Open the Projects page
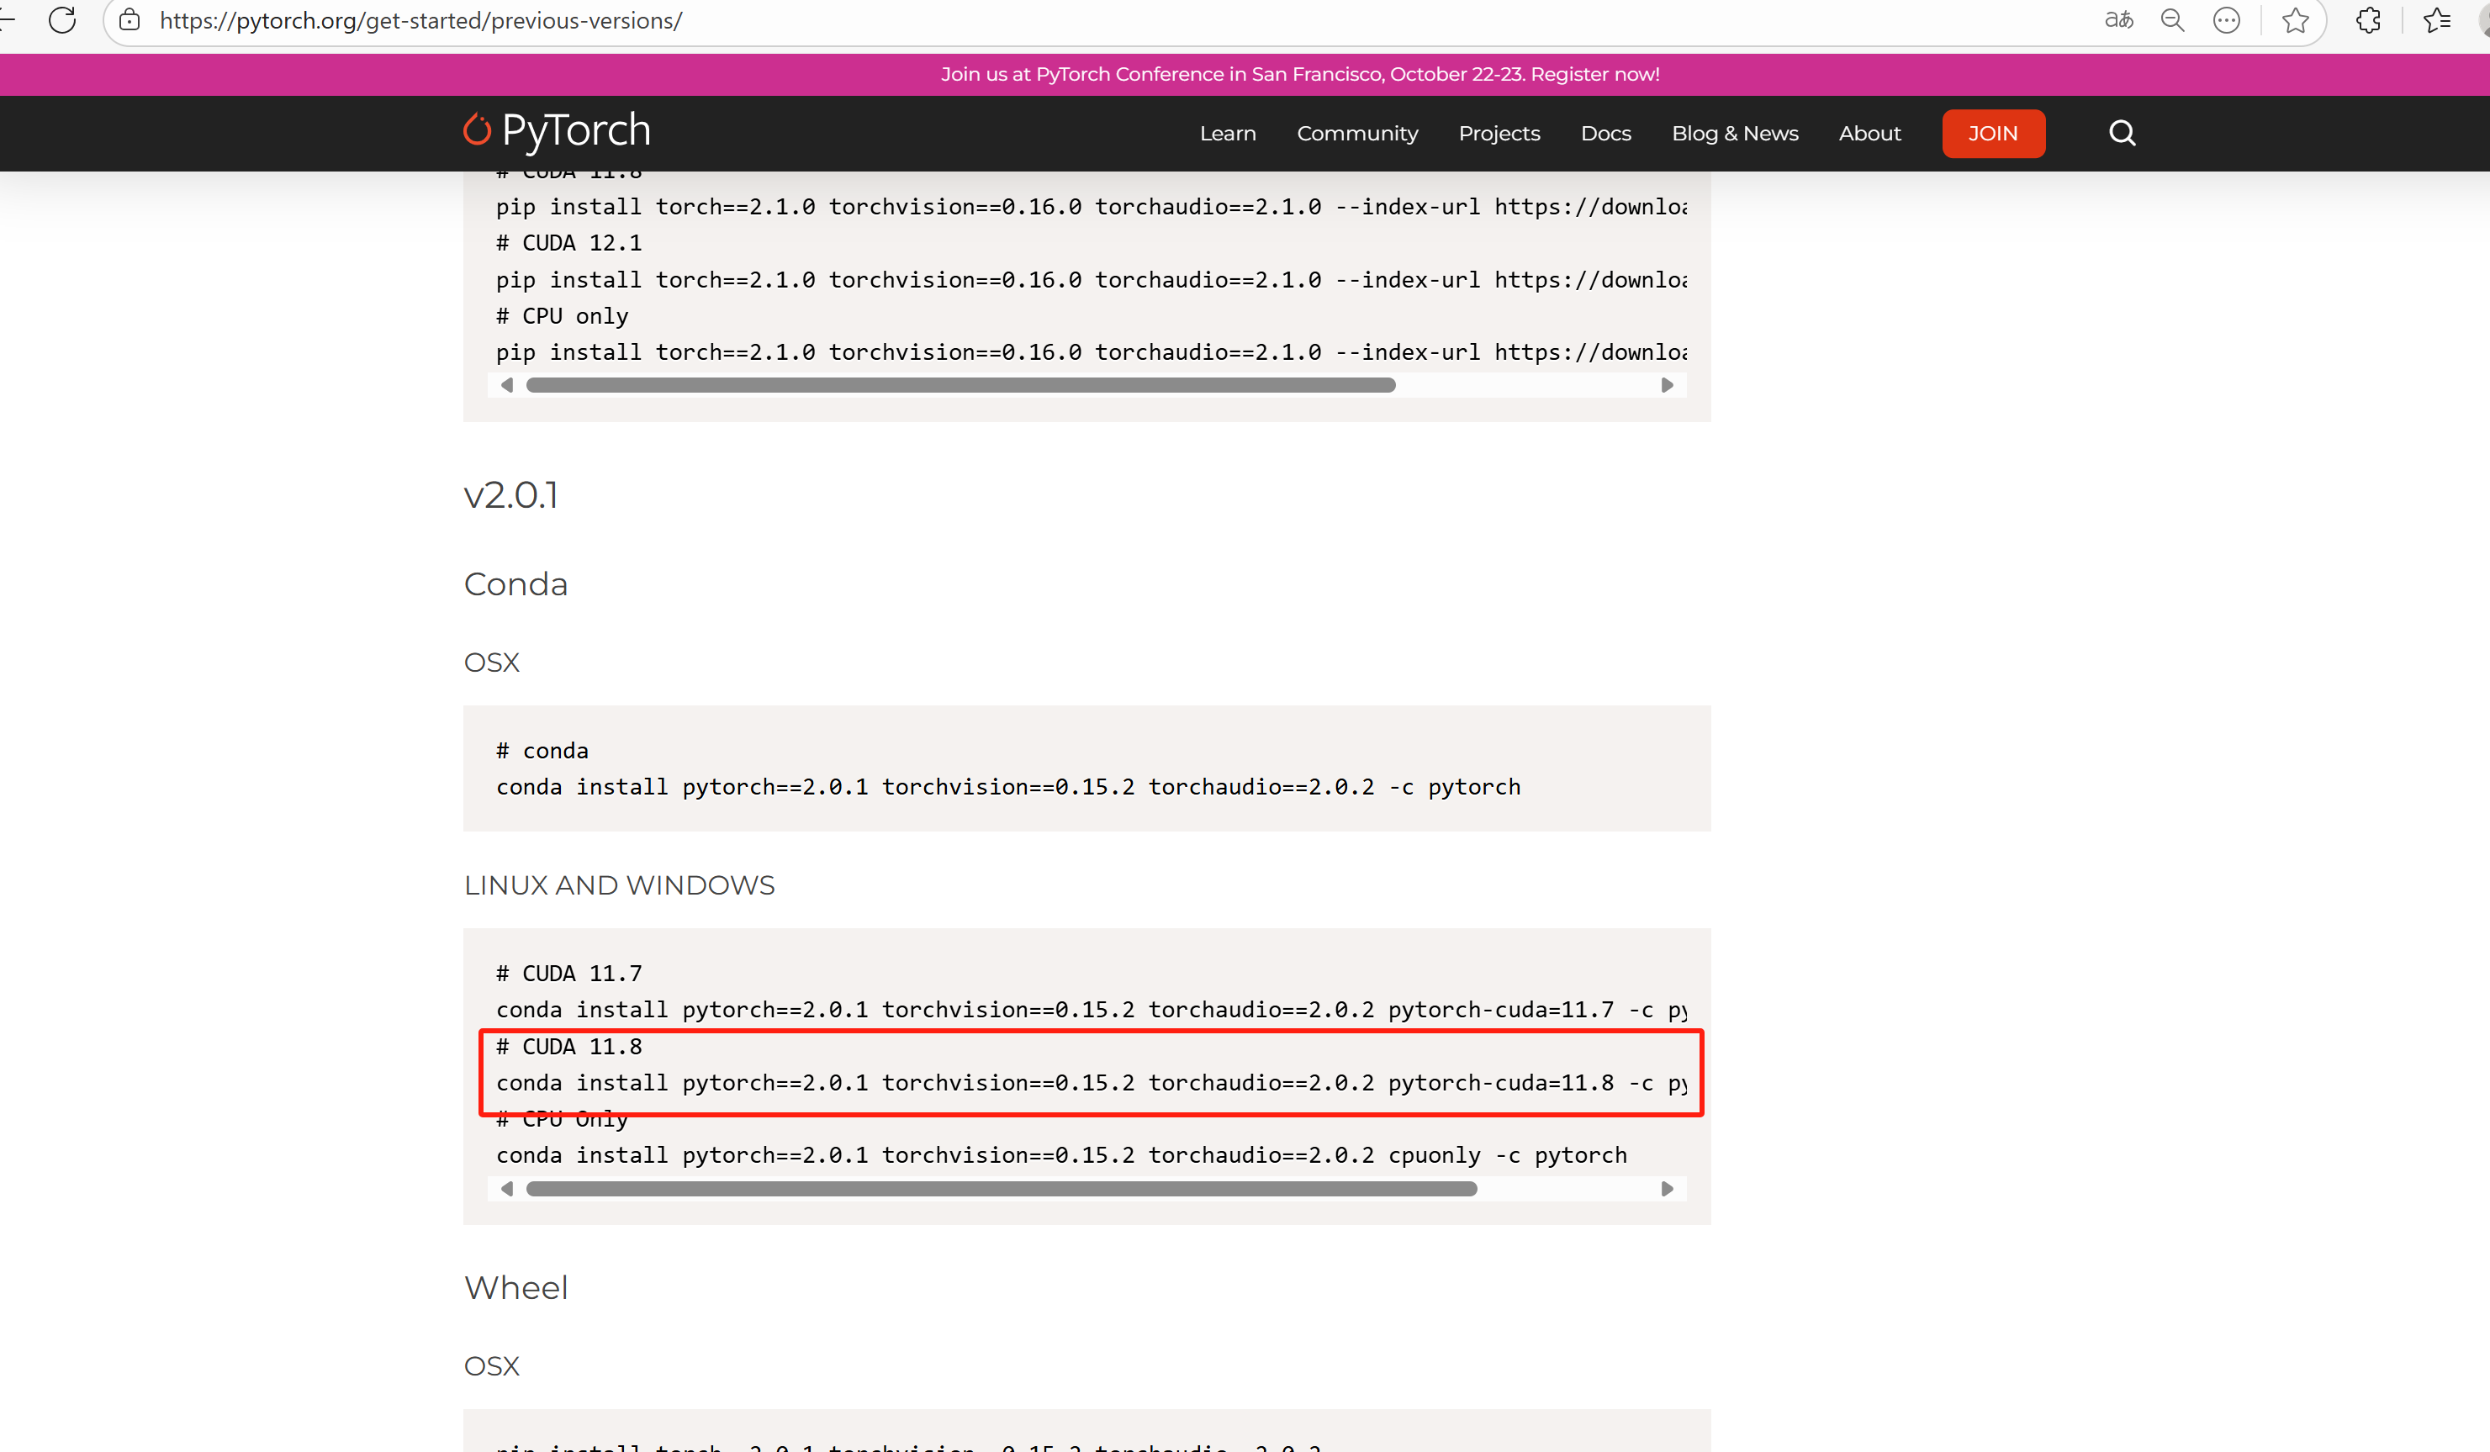Image resolution: width=2490 pixels, height=1452 pixels. [1498, 134]
